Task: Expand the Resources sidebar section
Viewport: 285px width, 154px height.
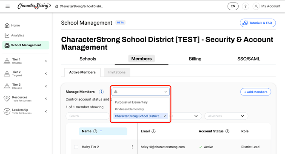Action: [46, 99]
